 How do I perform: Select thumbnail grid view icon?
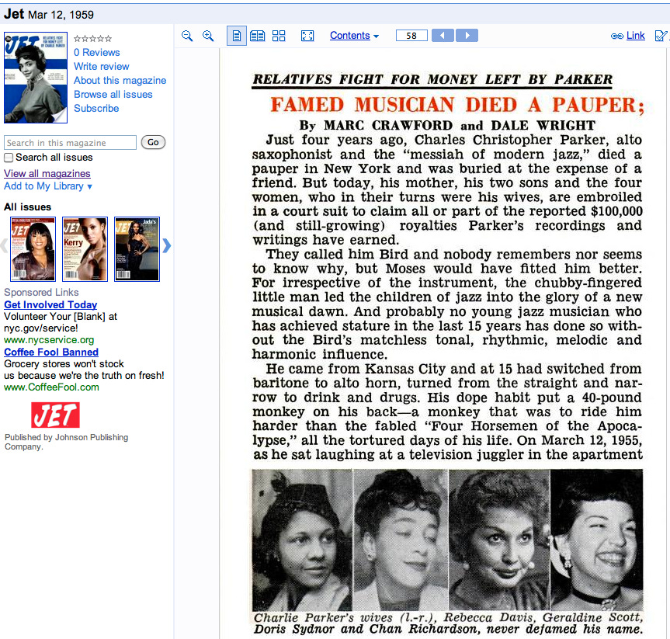coord(279,36)
